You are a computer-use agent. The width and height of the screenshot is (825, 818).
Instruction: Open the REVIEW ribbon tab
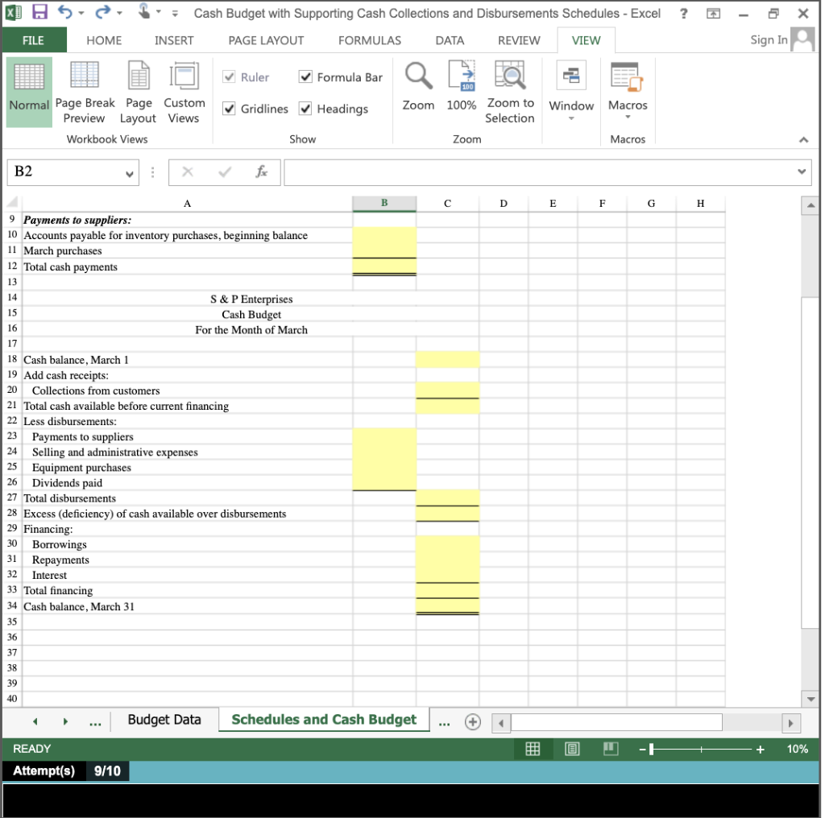tap(518, 40)
